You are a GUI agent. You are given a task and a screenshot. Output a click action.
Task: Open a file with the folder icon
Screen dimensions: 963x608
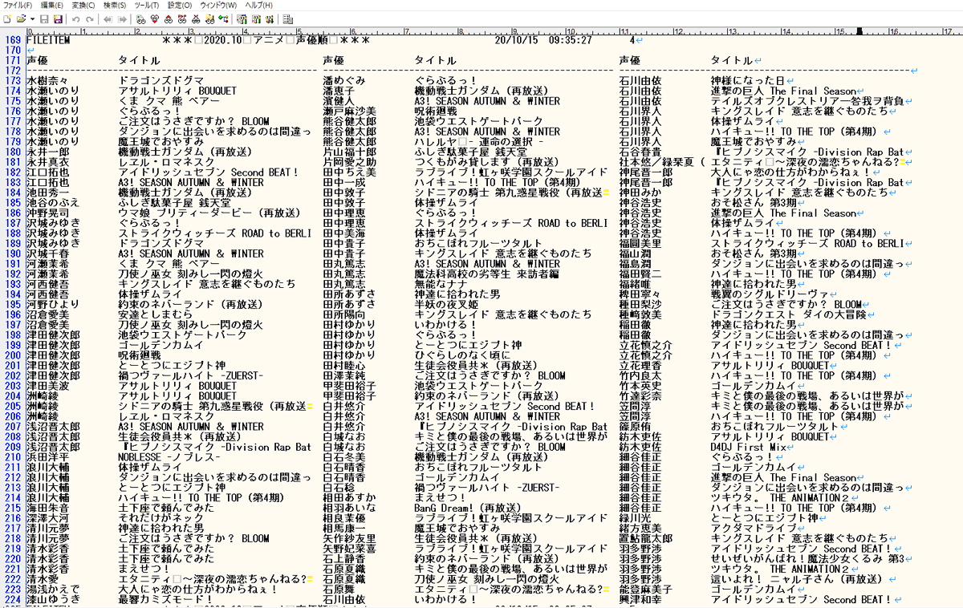tap(21, 18)
